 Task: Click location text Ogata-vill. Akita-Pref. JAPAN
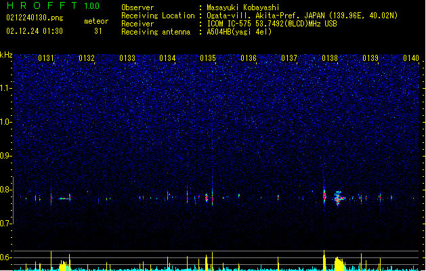coord(267,16)
